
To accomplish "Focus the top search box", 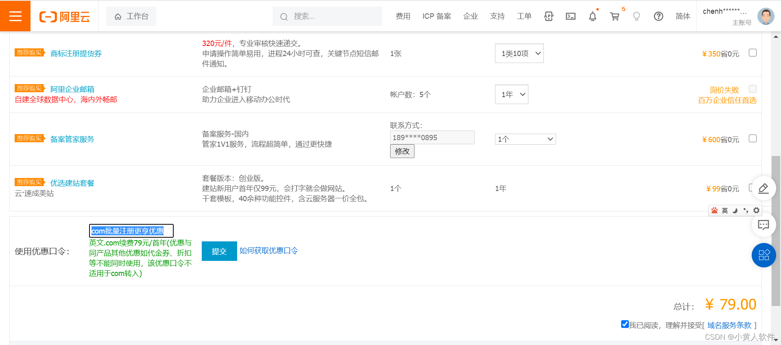I will pyautogui.click(x=327, y=16).
